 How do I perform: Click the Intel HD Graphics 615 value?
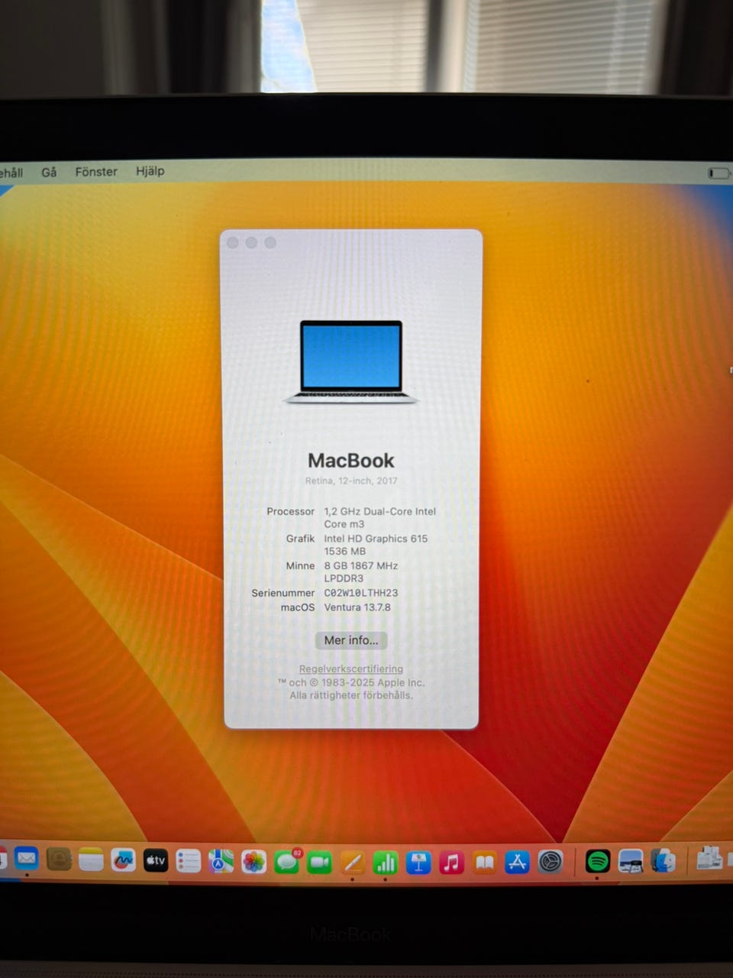pos(376,539)
